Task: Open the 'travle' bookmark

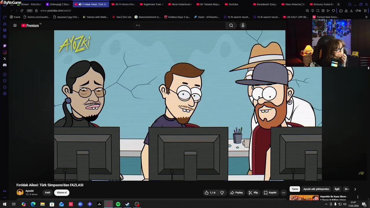Action: [15, 17]
